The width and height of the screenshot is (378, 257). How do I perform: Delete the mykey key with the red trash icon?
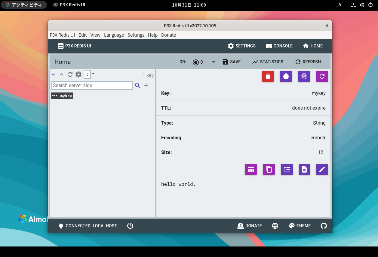pyautogui.click(x=268, y=77)
